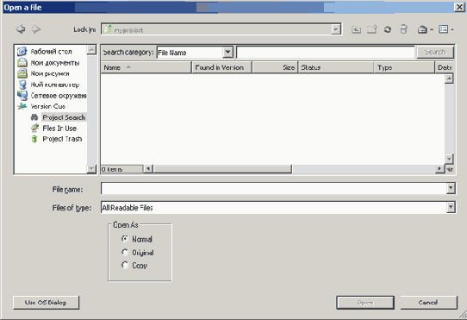Viewport: 467px width, 320px height.
Task: Click the Up One Level folder icon
Action: [356, 29]
